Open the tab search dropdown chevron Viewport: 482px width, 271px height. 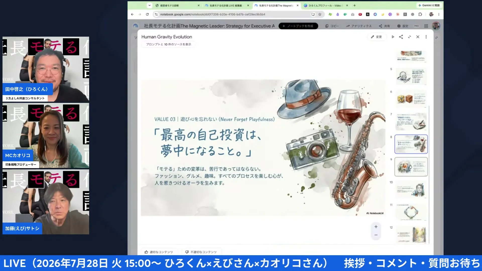click(x=149, y=5)
